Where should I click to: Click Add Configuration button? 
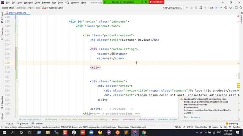tap(172, 8)
